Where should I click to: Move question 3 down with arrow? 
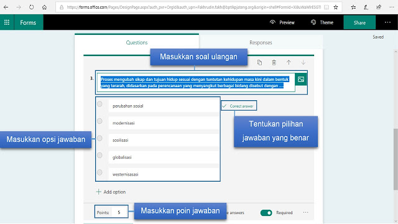[x=303, y=62]
